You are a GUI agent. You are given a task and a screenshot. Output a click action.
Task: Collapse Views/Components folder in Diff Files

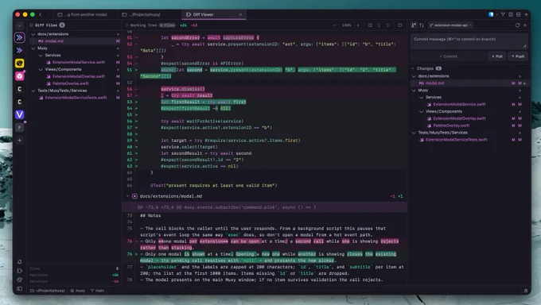tap(41, 69)
